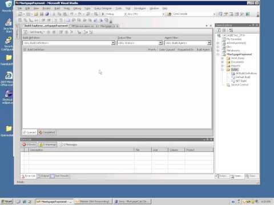Open the Status Filter dropdown
274x205 pixels.
(160, 43)
